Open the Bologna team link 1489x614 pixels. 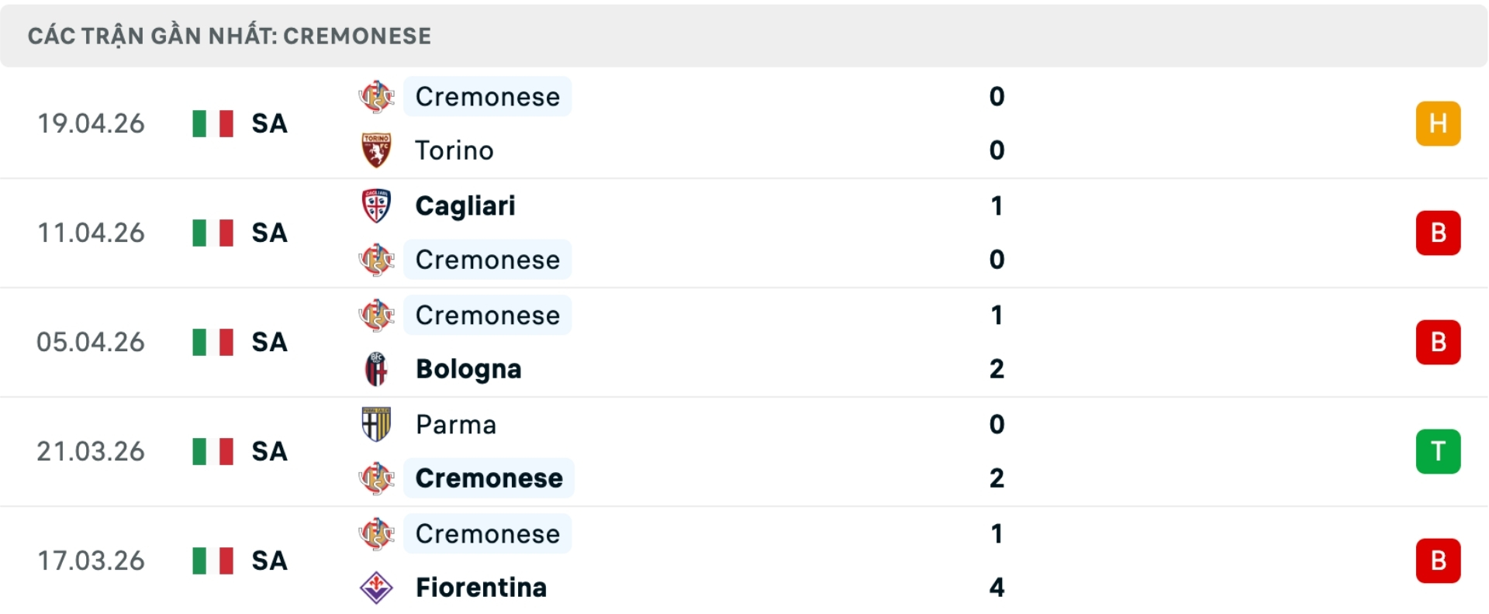[x=468, y=369]
